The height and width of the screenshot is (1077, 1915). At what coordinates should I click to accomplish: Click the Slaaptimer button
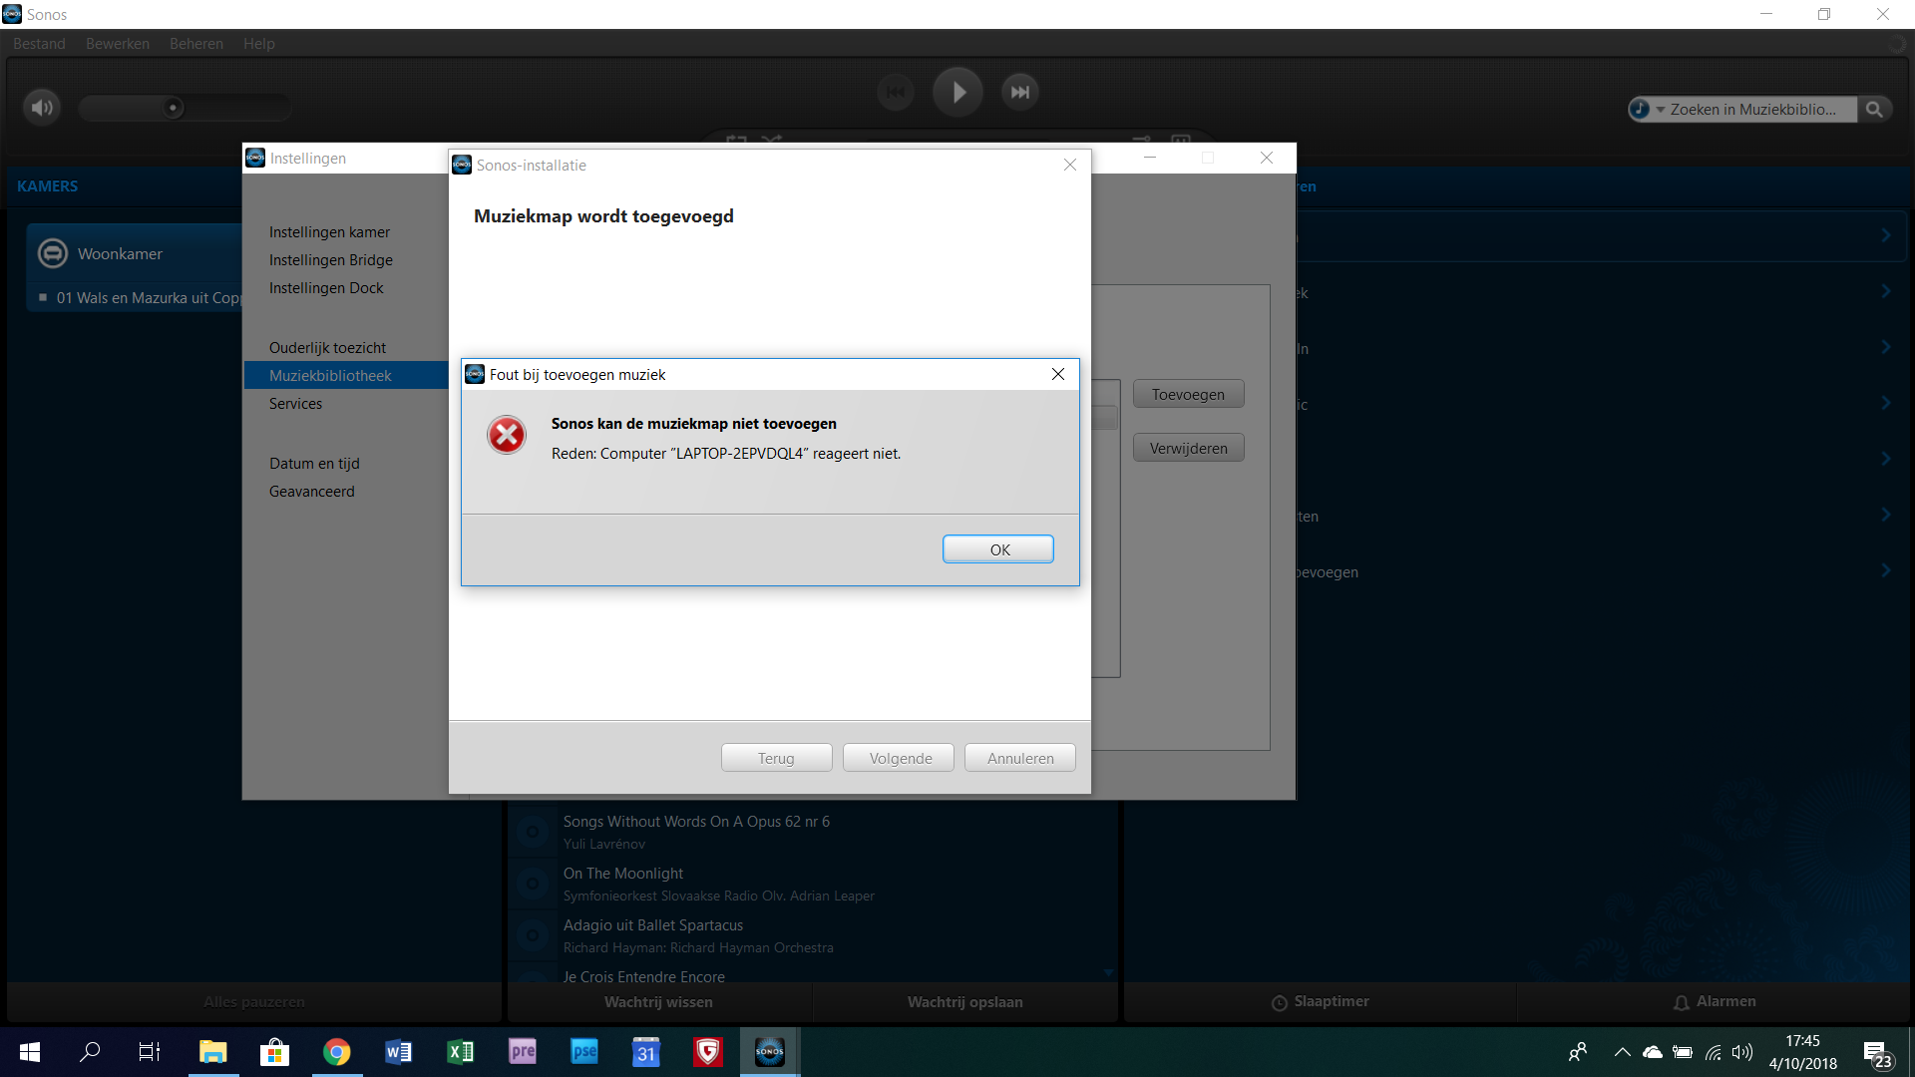[x=1320, y=1001]
